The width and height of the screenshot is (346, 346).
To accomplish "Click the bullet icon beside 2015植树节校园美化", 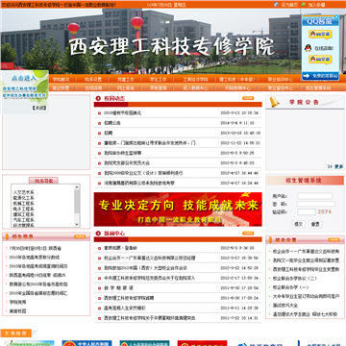I will click(100, 113).
